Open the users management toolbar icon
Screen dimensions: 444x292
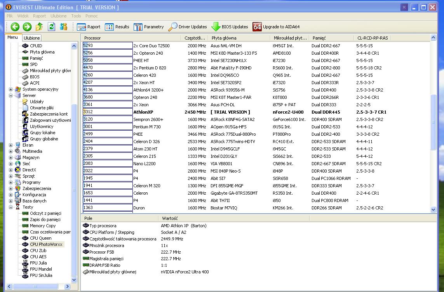point(63,27)
